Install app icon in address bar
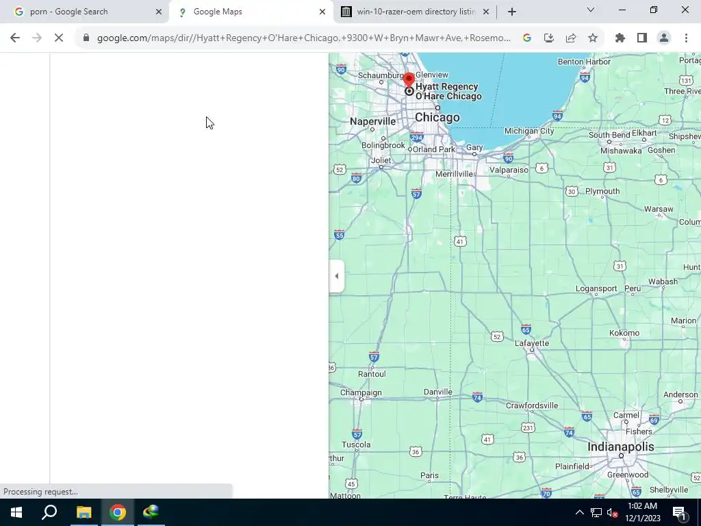 click(548, 38)
